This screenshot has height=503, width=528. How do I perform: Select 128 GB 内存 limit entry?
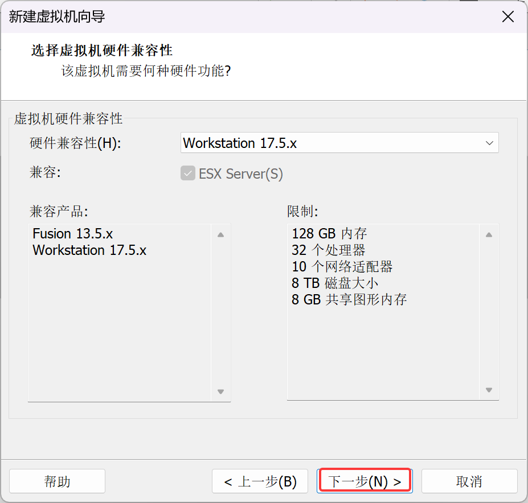[x=329, y=233]
